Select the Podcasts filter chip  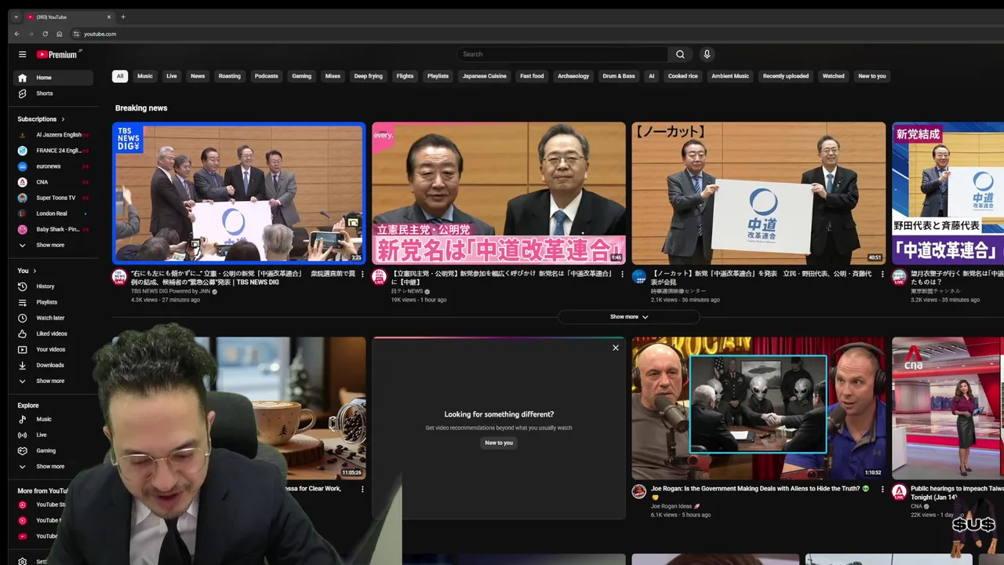(266, 76)
